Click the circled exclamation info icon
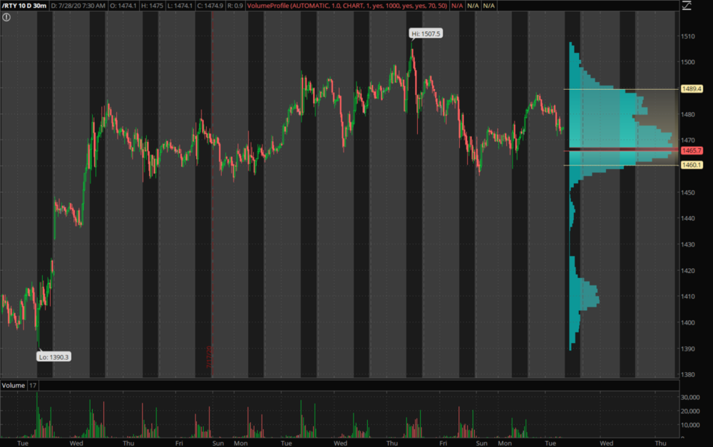 (x=6, y=17)
